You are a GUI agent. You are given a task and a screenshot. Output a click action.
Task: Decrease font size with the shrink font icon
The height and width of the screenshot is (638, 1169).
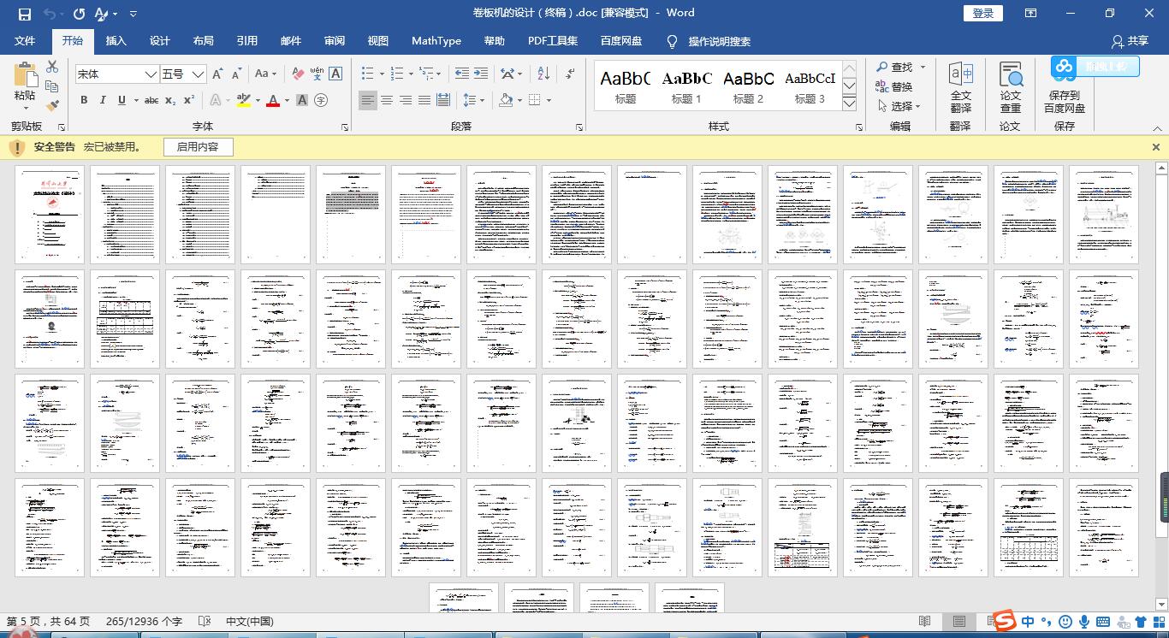(x=236, y=74)
